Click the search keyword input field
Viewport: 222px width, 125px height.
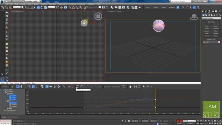(180, 1)
